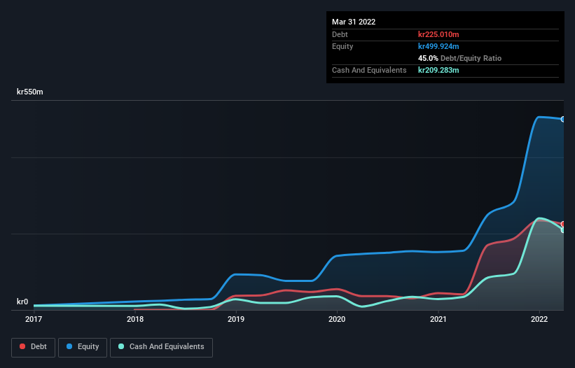Select the 2022 x-axis label
This screenshot has height=368, width=575.
(539, 319)
